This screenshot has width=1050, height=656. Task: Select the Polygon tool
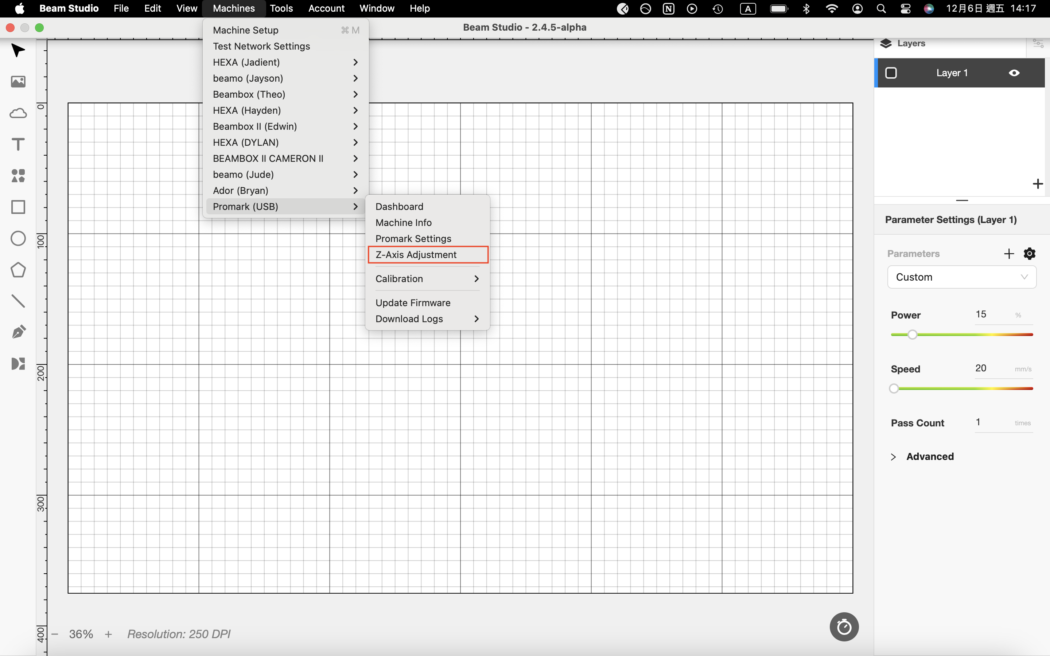(x=18, y=270)
